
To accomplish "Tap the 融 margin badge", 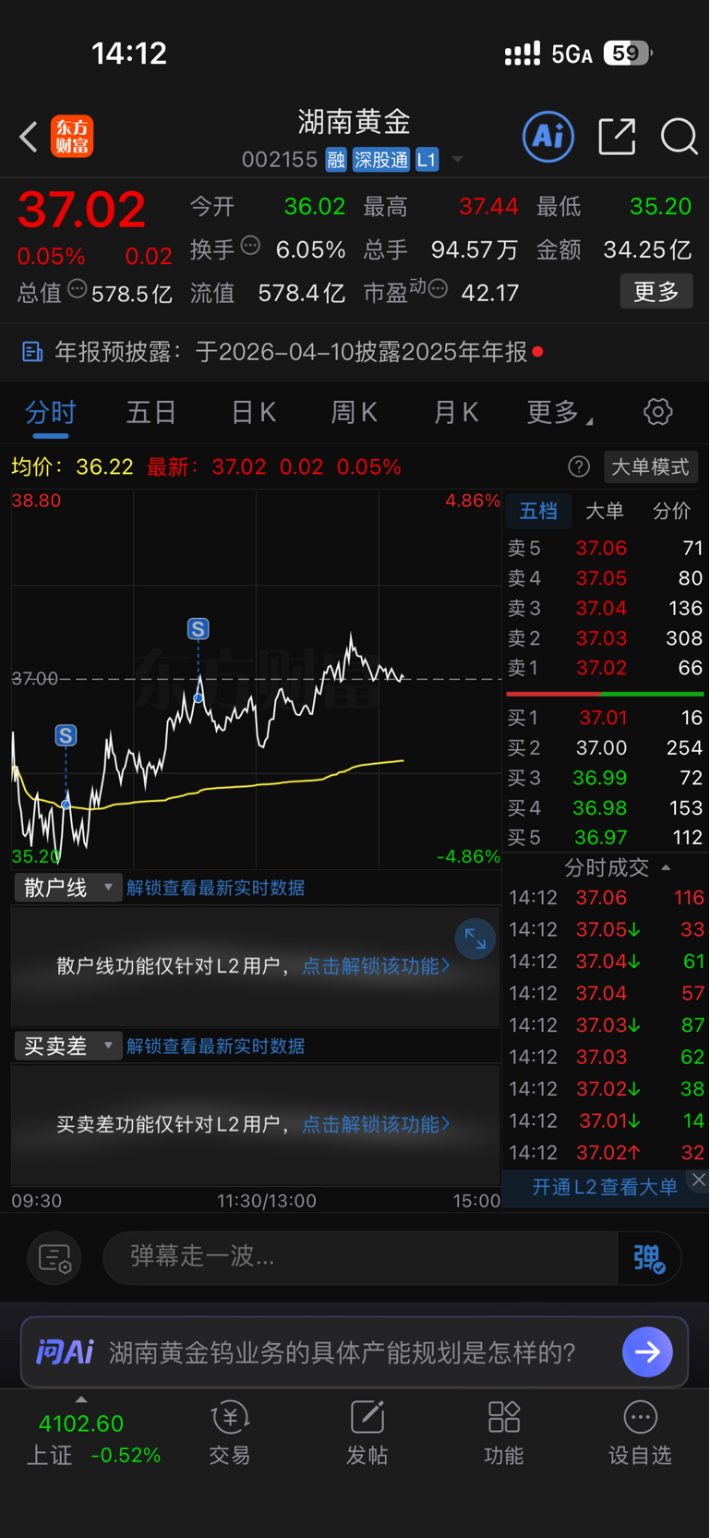I will pyautogui.click(x=336, y=160).
